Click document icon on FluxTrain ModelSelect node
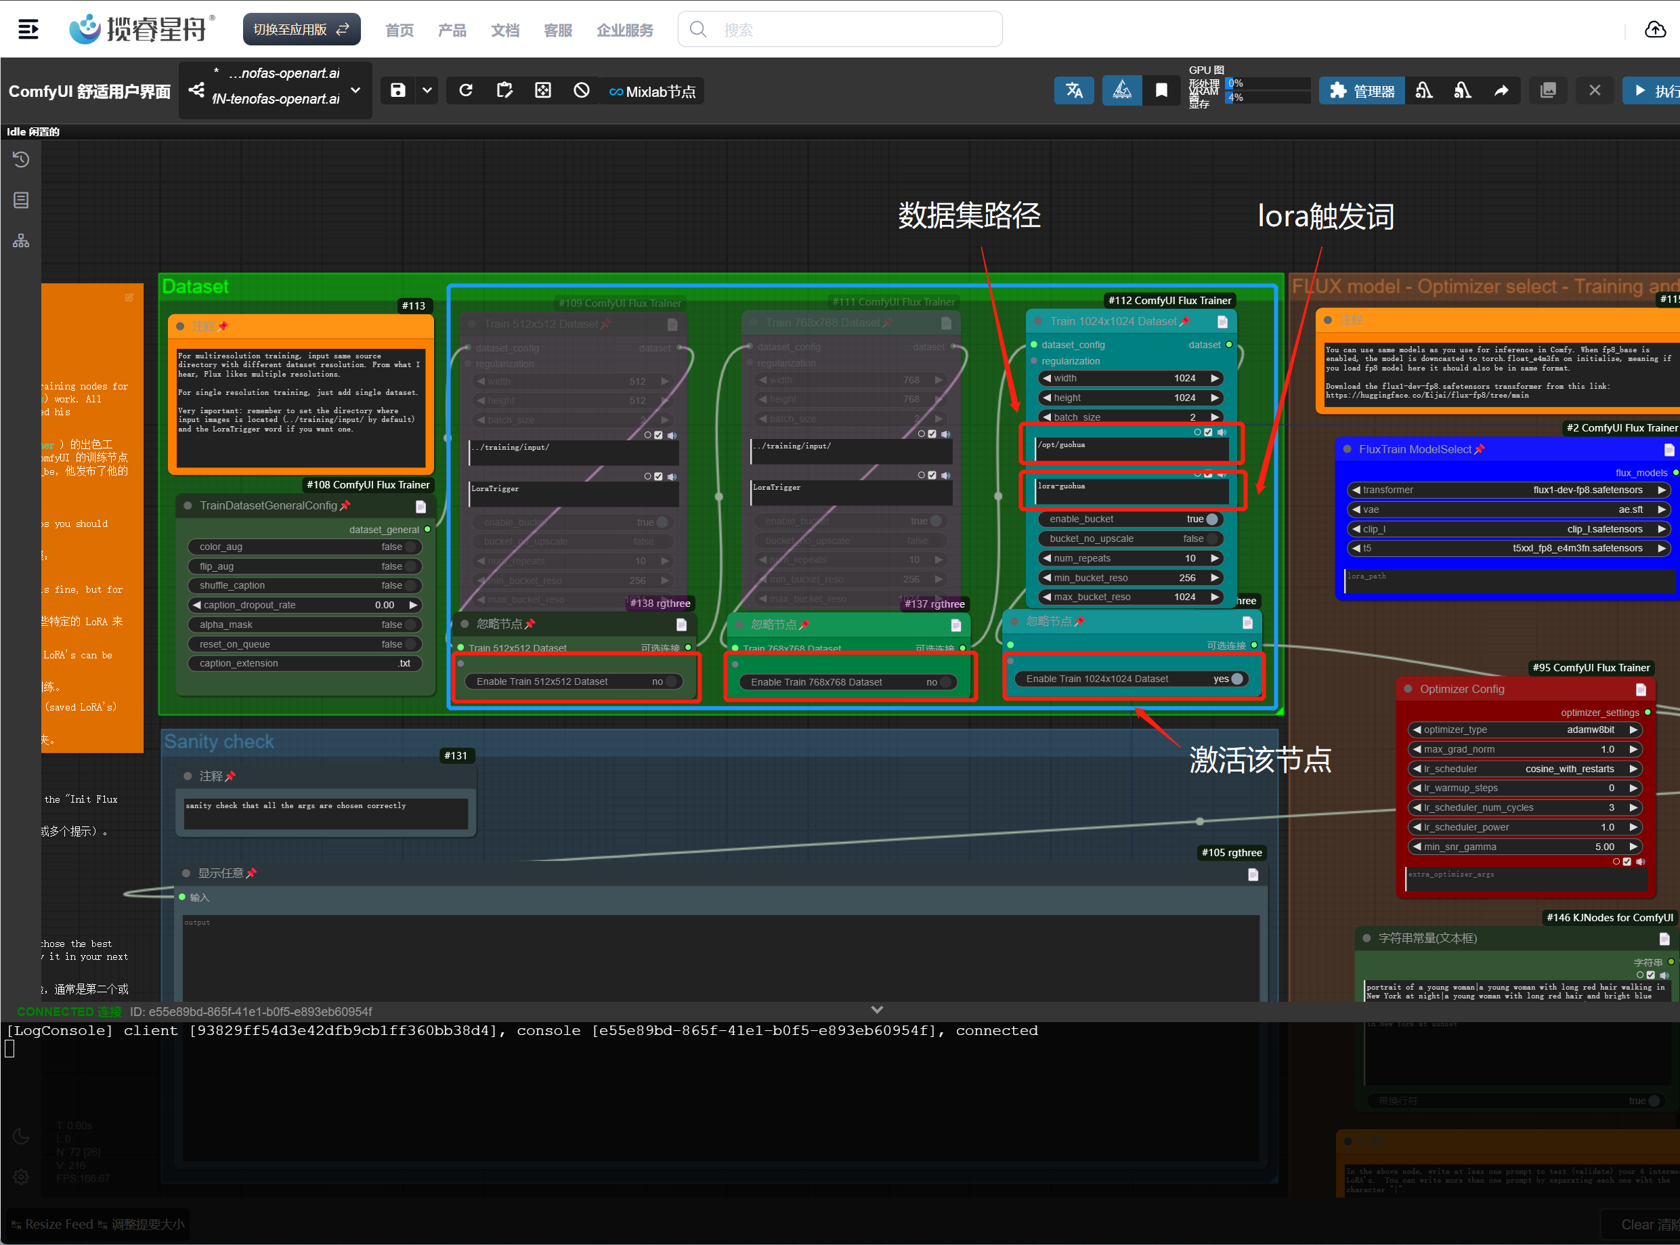 coord(1669,450)
